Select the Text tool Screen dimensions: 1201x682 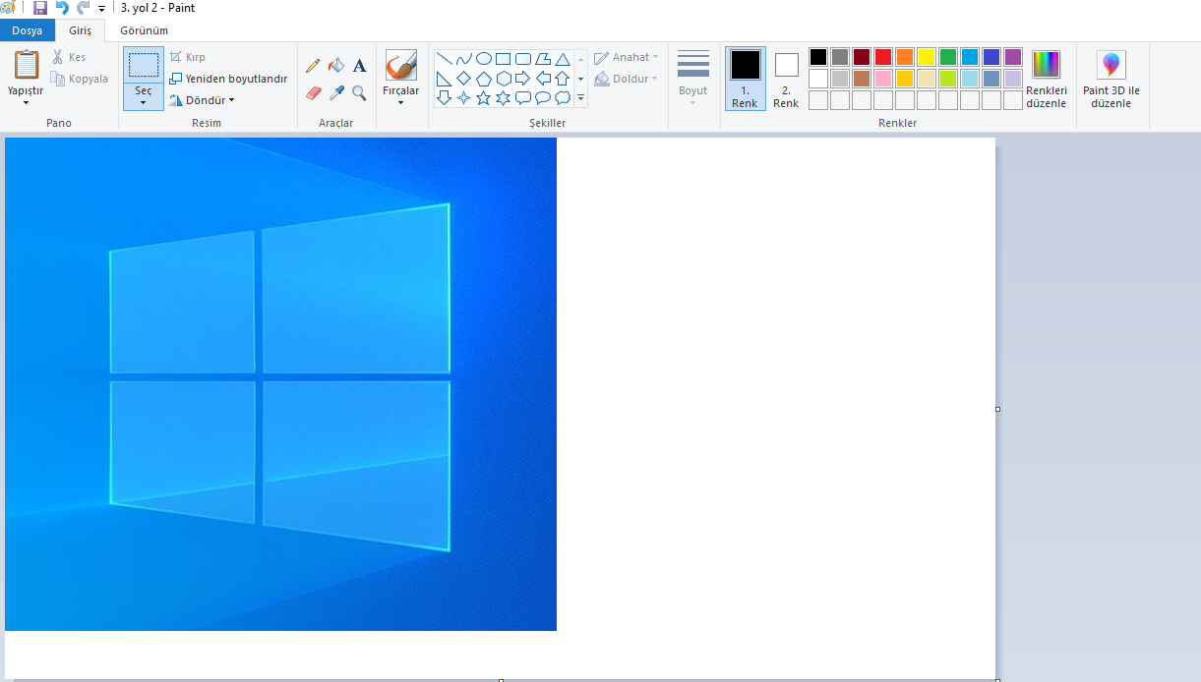tap(359, 66)
